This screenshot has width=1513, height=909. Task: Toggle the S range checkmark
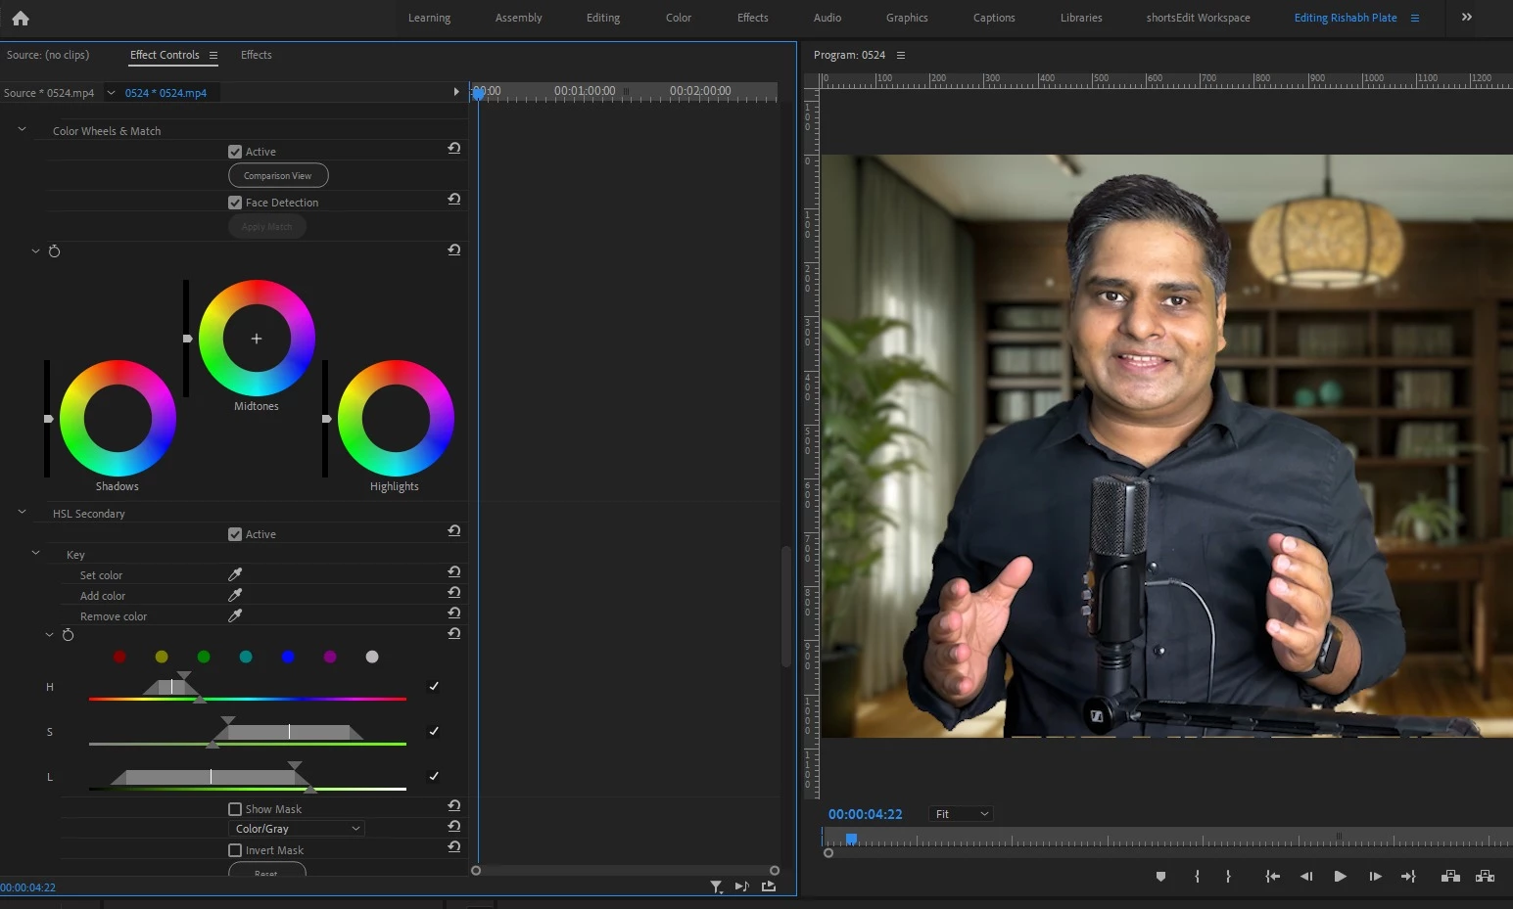(434, 731)
